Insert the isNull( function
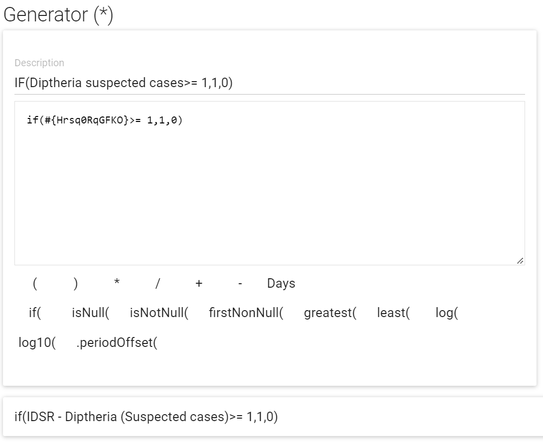The height and width of the screenshot is (445, 543). [91, 313]
